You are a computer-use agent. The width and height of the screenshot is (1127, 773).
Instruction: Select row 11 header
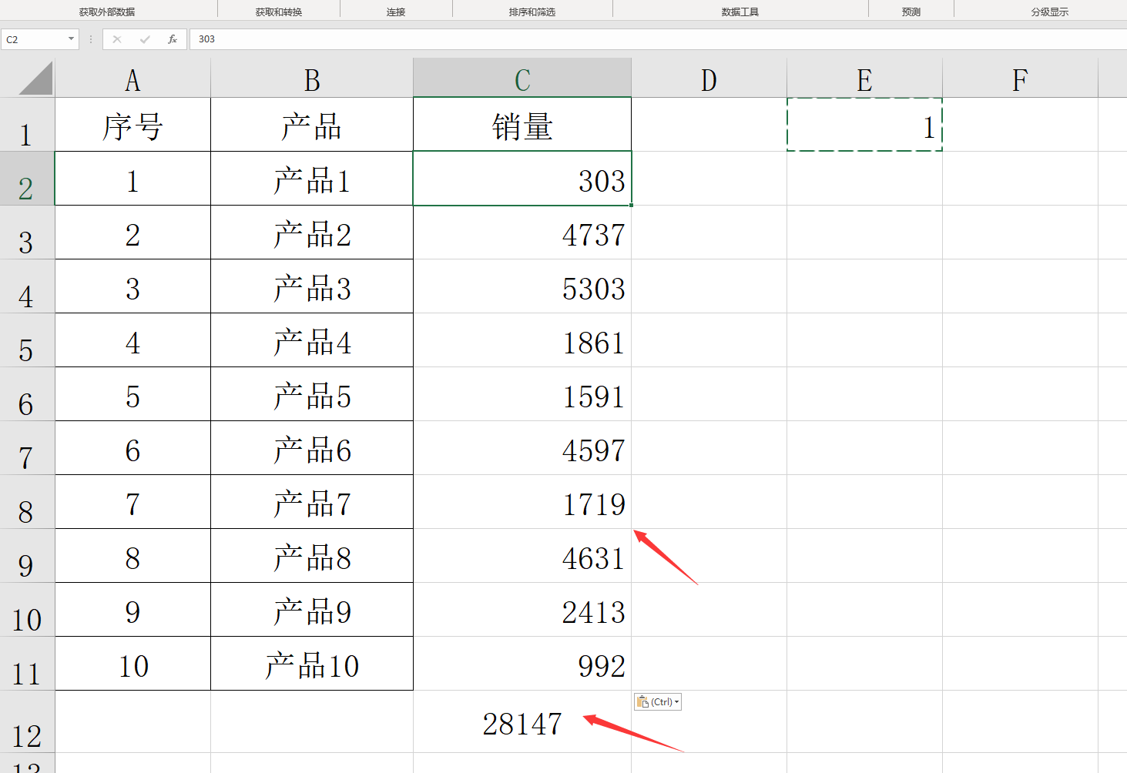pos(27,664)
